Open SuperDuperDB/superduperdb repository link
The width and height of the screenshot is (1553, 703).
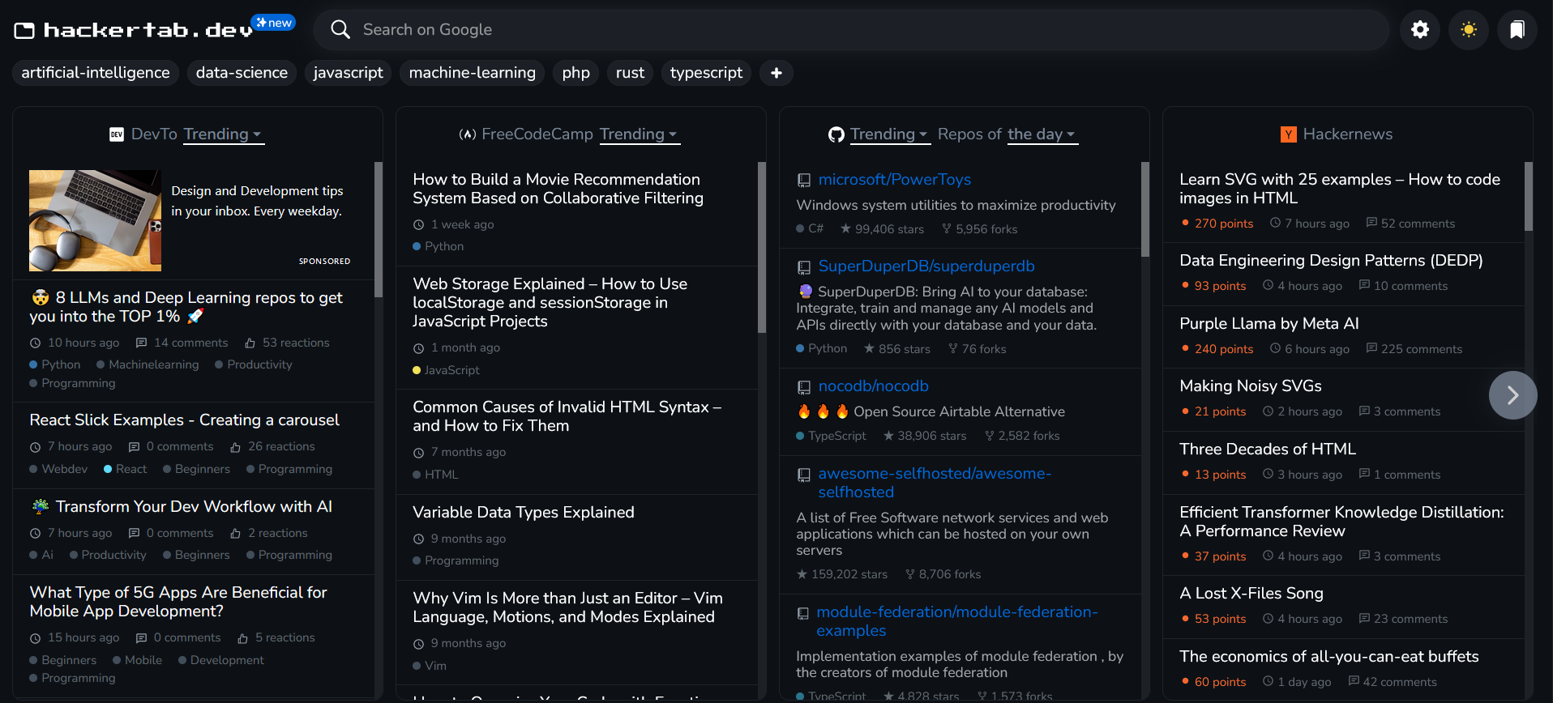tap(926, 266)
